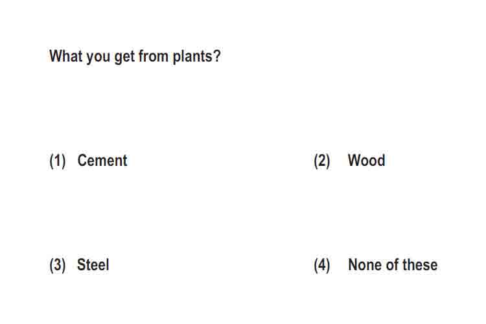Click the word "of" in option four
Image resolution: width=486 pixels, height=324 pixels.
(x=393, y=265)
